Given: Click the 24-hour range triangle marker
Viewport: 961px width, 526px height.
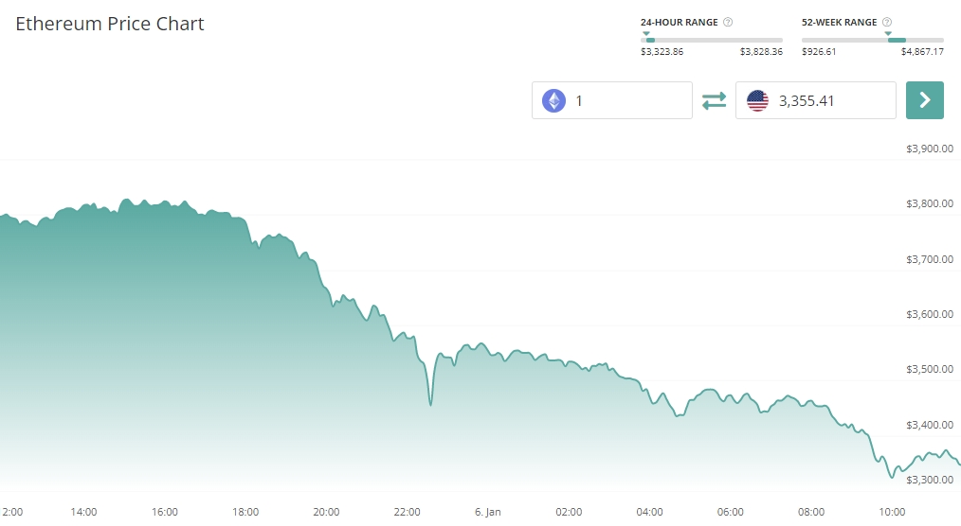Looking at the screenshot, I should pyautogui.click(x=646, y=34).
